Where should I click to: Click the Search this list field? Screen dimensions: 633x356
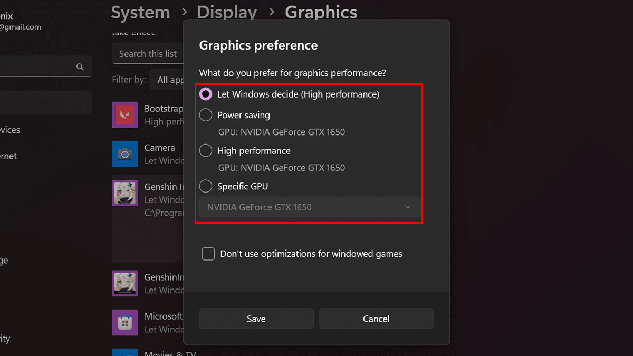point(148,54)
